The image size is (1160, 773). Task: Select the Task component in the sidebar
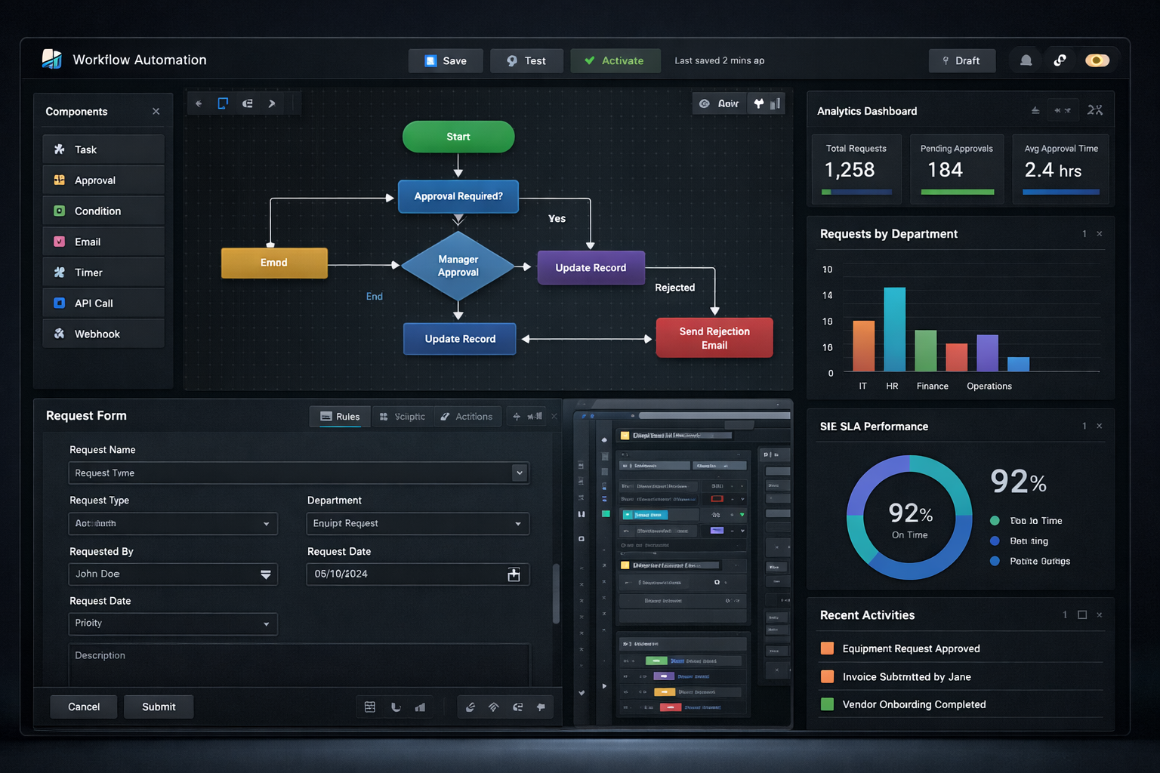103,149
